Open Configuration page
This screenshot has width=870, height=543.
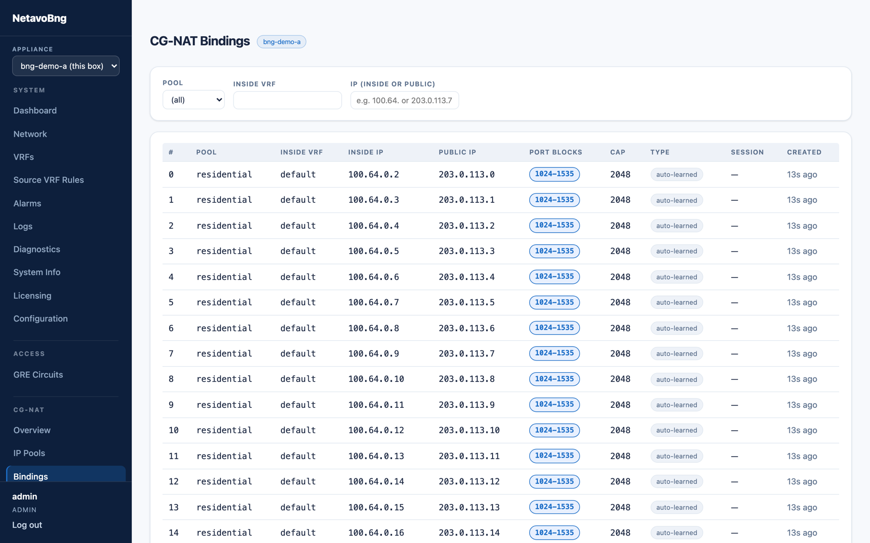point(41,319)
